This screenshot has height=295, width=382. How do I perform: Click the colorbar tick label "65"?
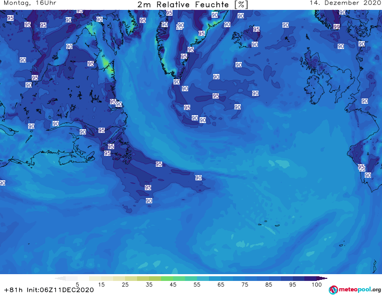(x=221, y=285)
